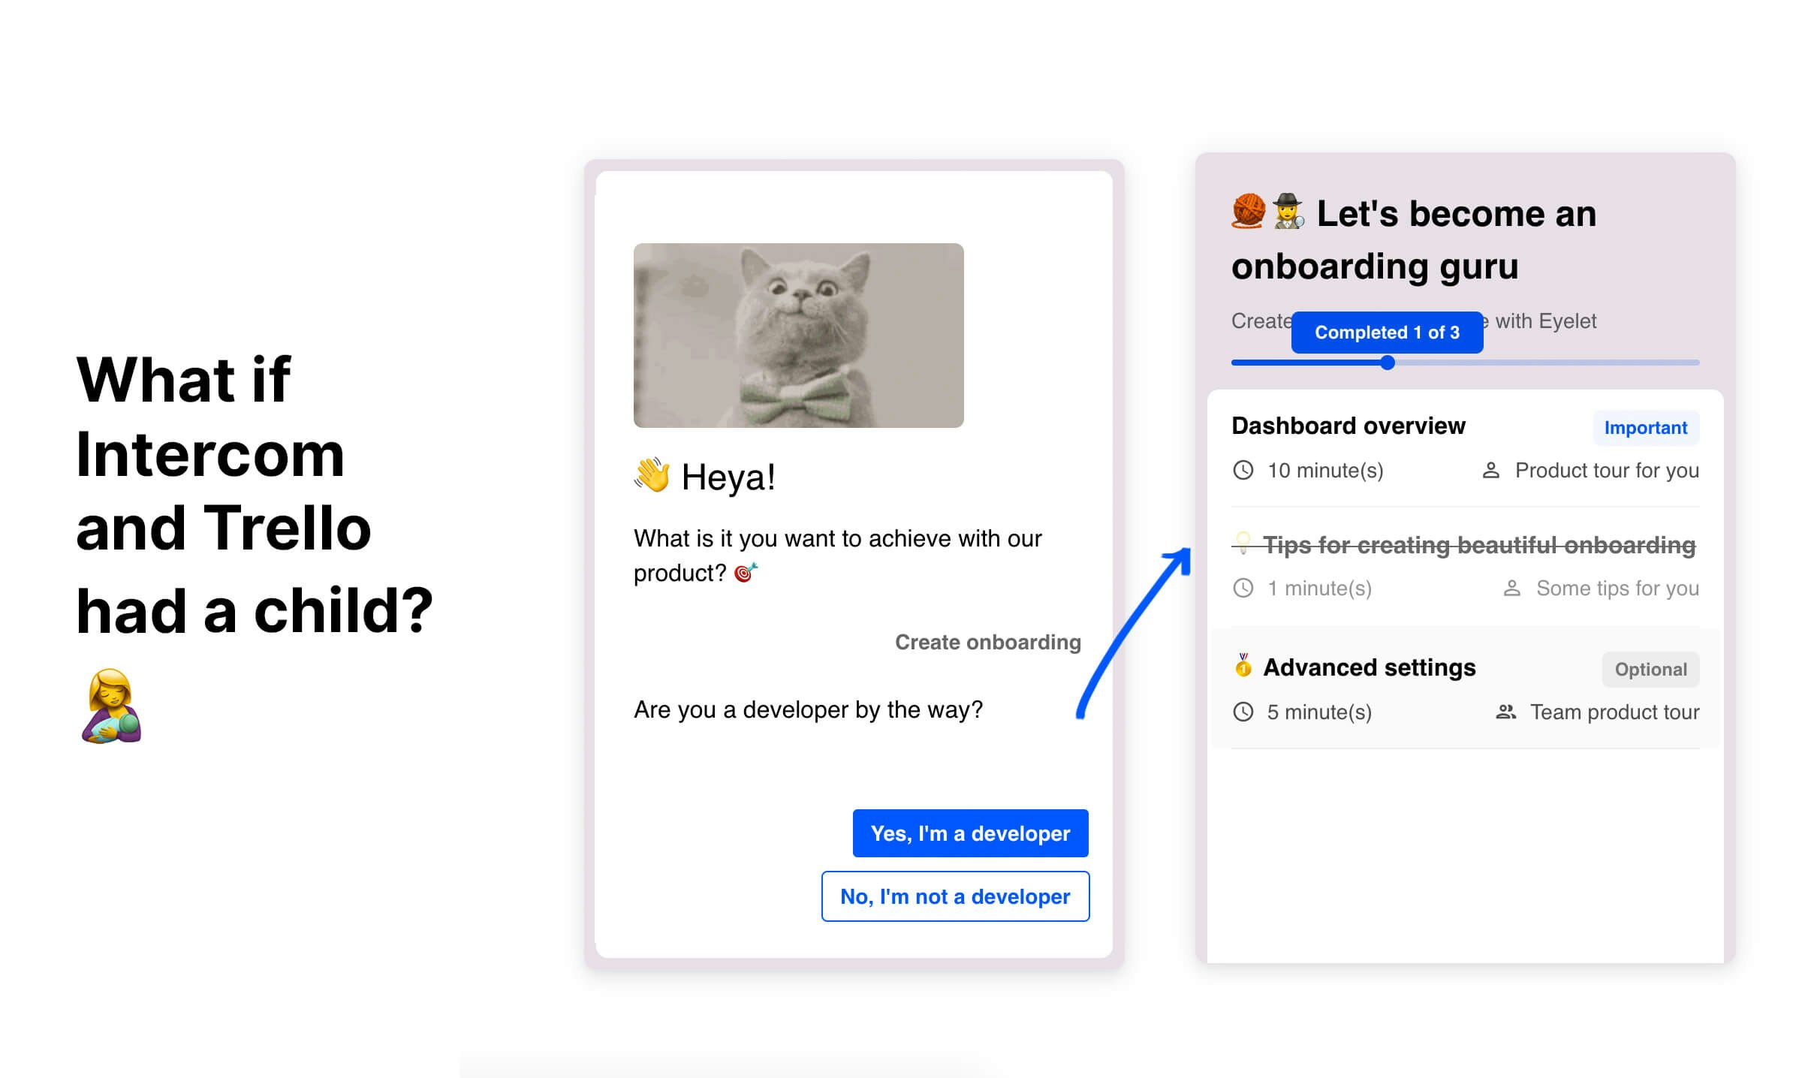Click the clock icon next to 5 minute(s)
The image size is (1802, 1078).
click(x=1243, y=712)
